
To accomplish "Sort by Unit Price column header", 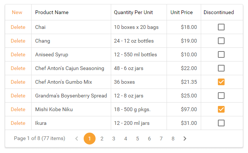I will 181,12.
